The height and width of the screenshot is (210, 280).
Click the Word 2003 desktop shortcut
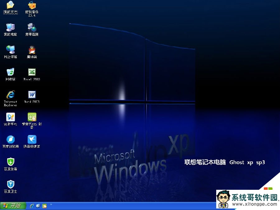32,95
